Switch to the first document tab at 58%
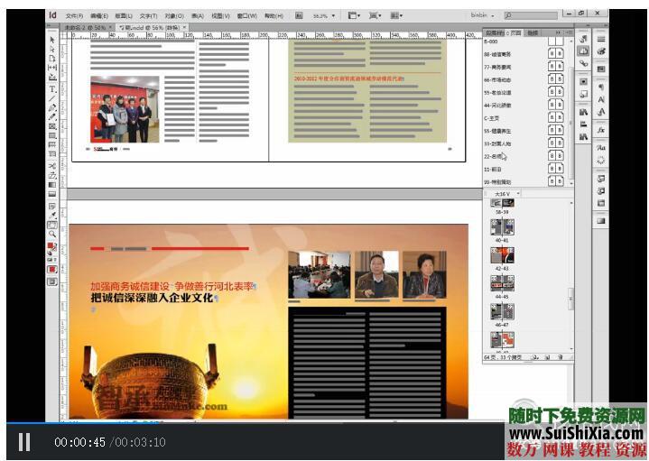This screenshot has width=649, height=461. (87, 27)
